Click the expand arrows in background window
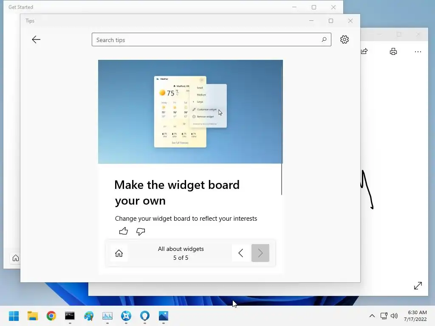The image size is (435, 326). pos(418,286)
